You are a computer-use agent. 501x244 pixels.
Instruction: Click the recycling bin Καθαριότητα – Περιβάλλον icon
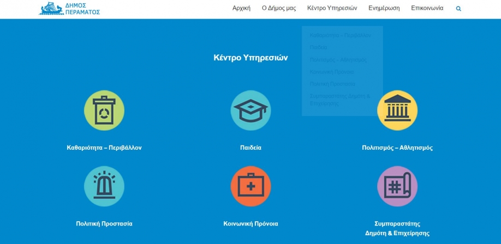104,111
